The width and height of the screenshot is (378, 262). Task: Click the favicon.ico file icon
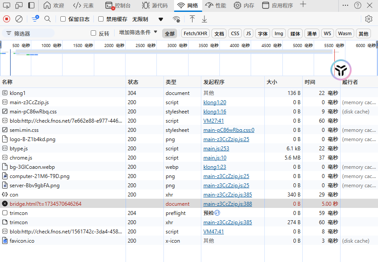pyautogui.click(x=4, y=240)
